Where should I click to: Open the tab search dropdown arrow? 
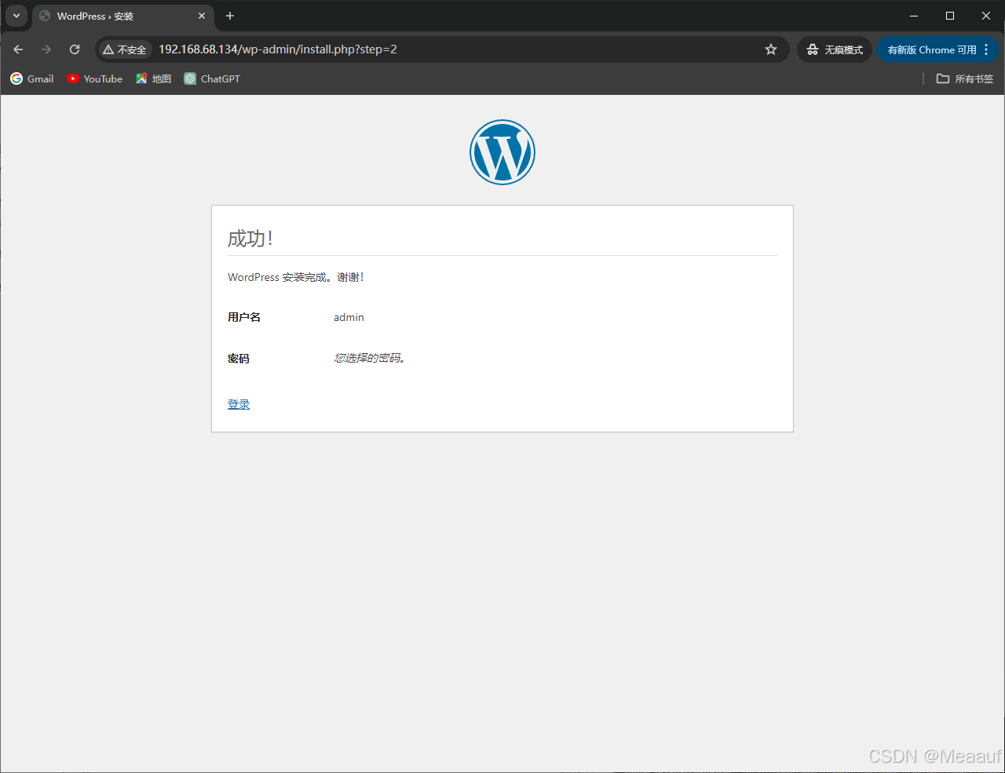coord(16,16)
